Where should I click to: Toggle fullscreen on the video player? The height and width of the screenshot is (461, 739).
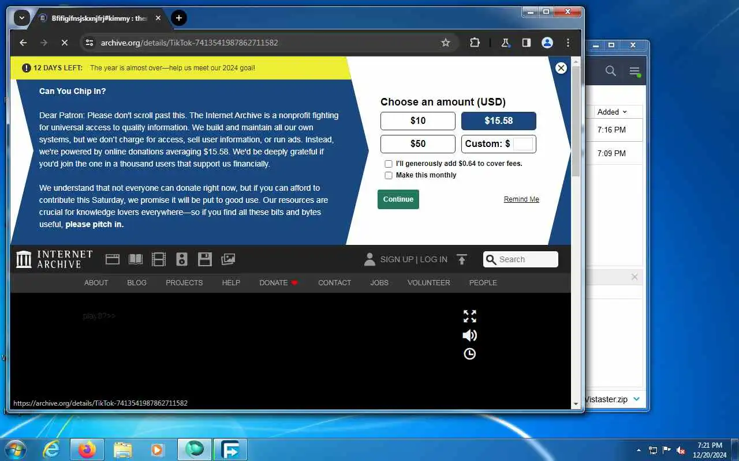470,316
